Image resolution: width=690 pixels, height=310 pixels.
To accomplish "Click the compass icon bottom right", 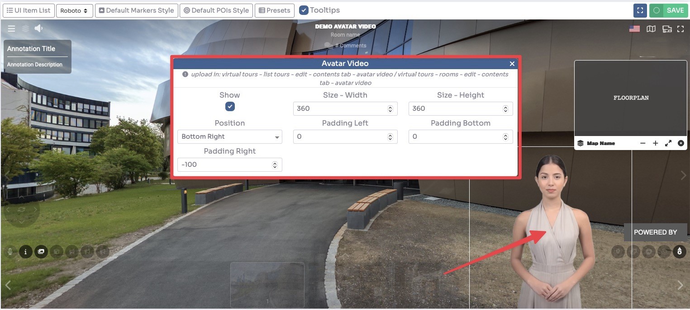I will 679,252.
